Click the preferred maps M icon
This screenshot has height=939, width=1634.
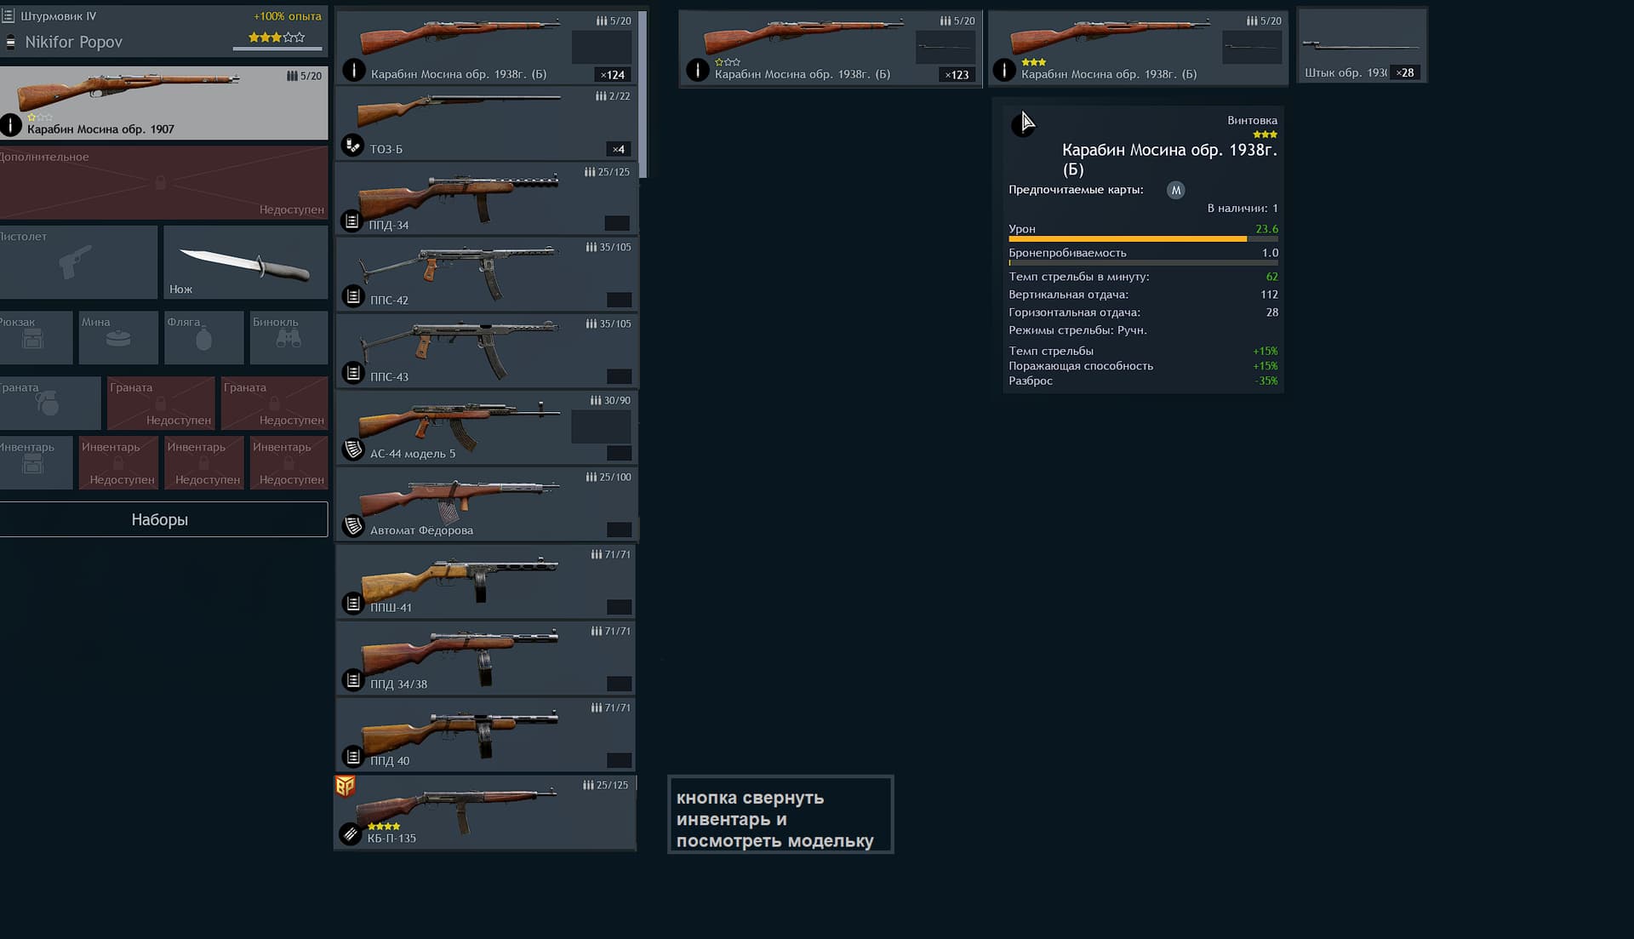1175,191
